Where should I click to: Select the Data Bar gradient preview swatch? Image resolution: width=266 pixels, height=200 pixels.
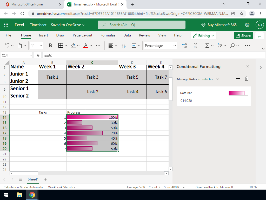point(238,93)
